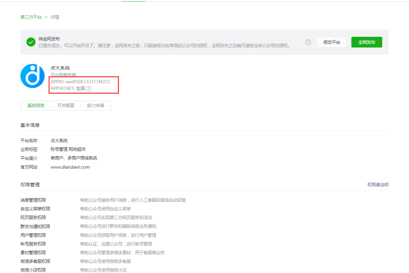Click the 基本信息 section heading
The image size is (409, 273).
pos(30,125)
